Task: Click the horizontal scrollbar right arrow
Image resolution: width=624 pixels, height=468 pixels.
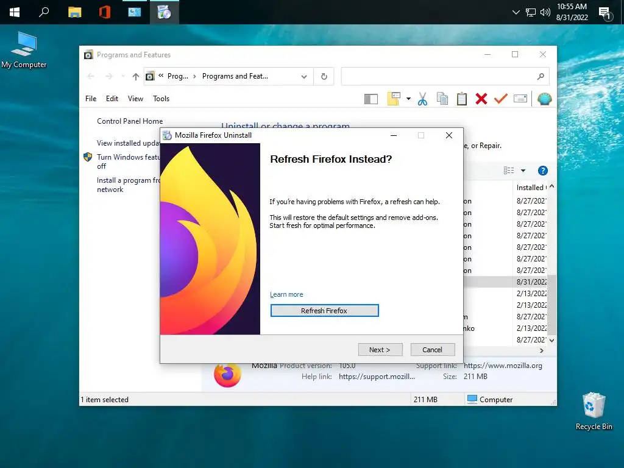Action: point(541,350)
